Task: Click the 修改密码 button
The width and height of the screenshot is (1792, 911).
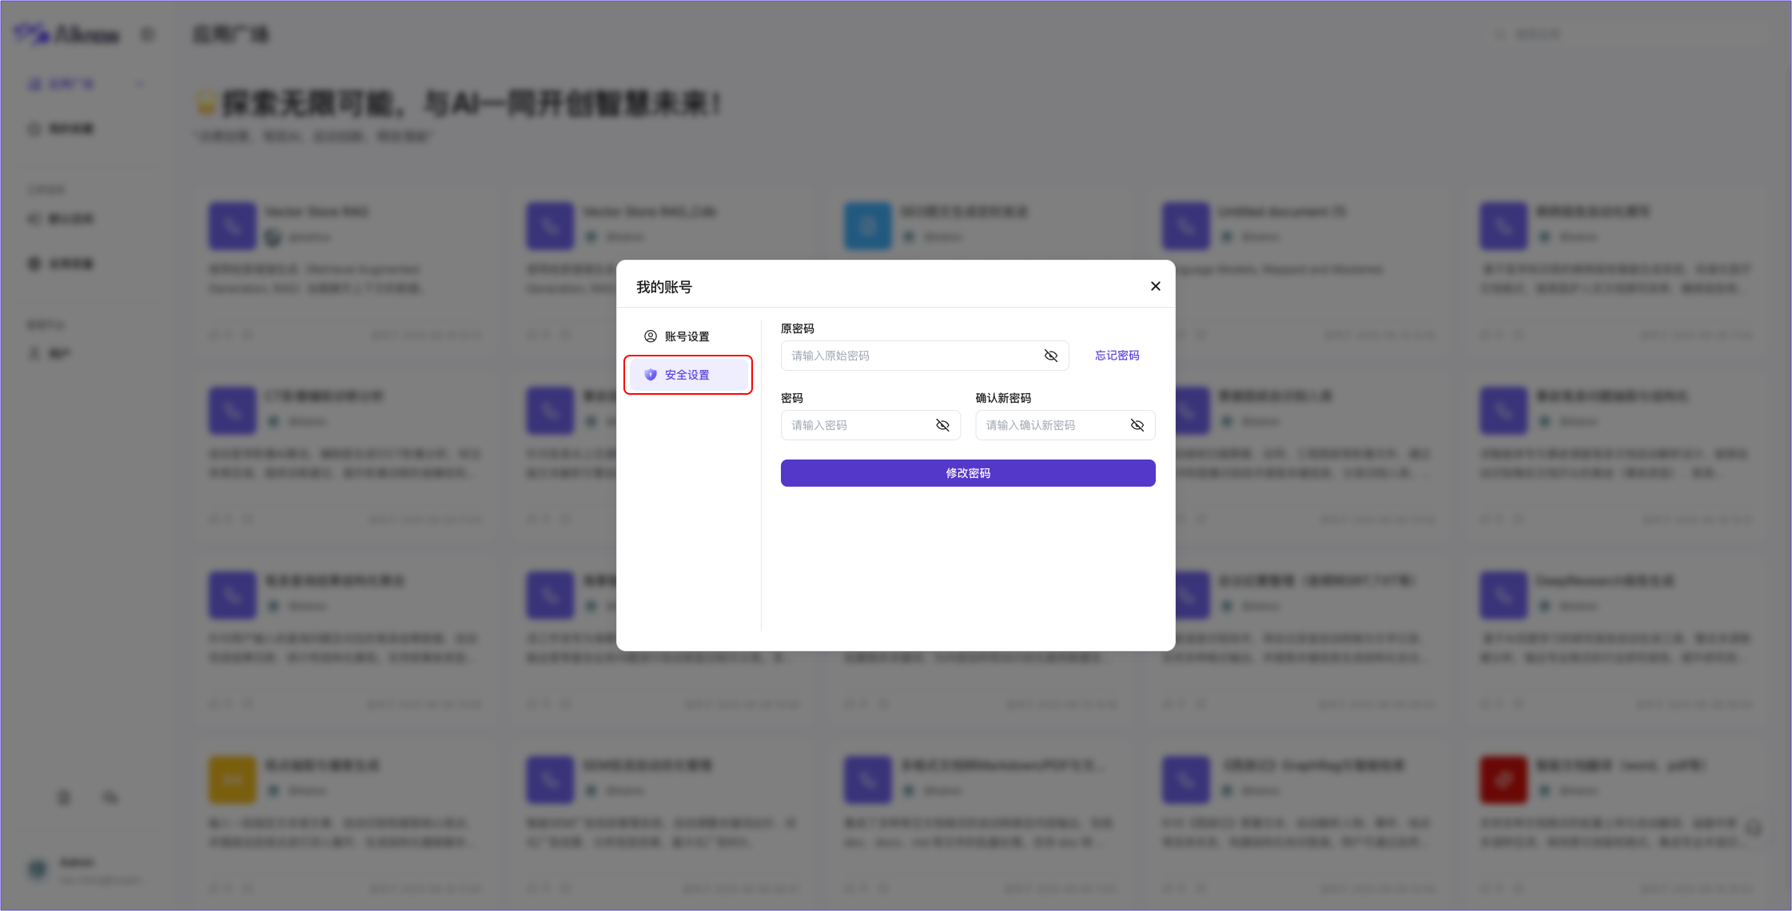Action: (967, 472)
